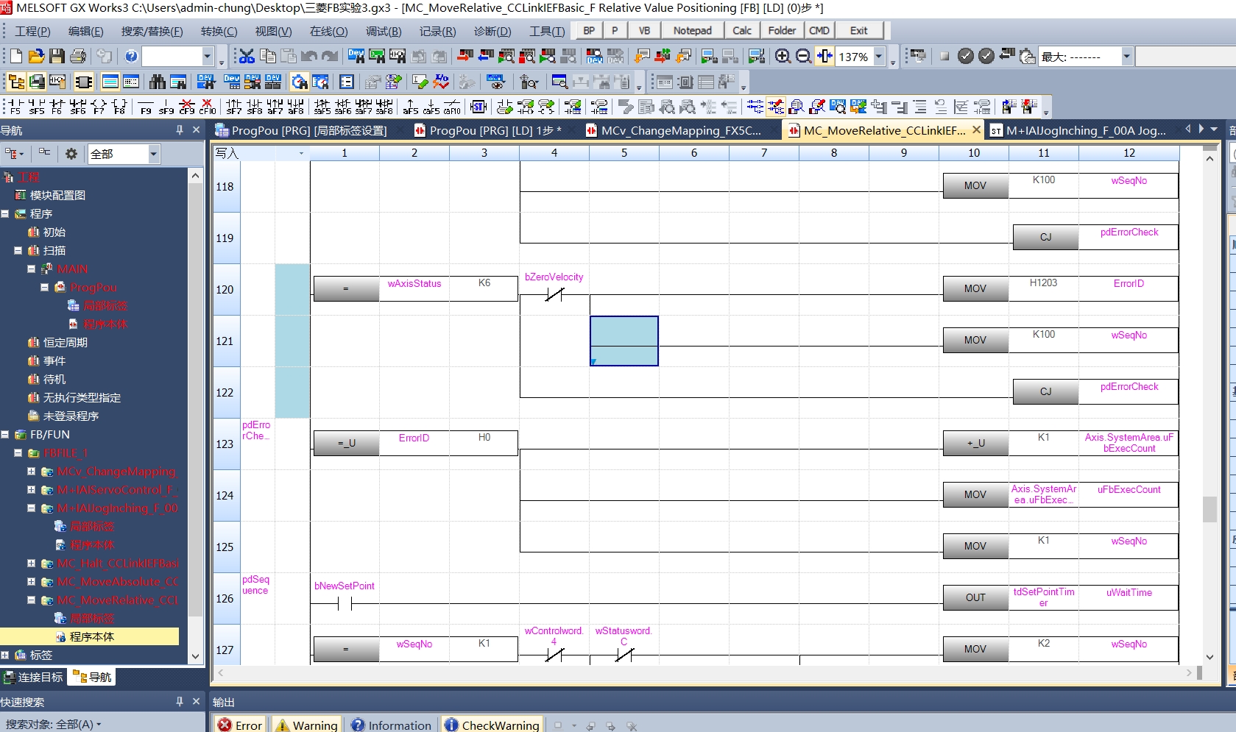
Task: Open the 转换(C) menu
Action: point(219,31)
